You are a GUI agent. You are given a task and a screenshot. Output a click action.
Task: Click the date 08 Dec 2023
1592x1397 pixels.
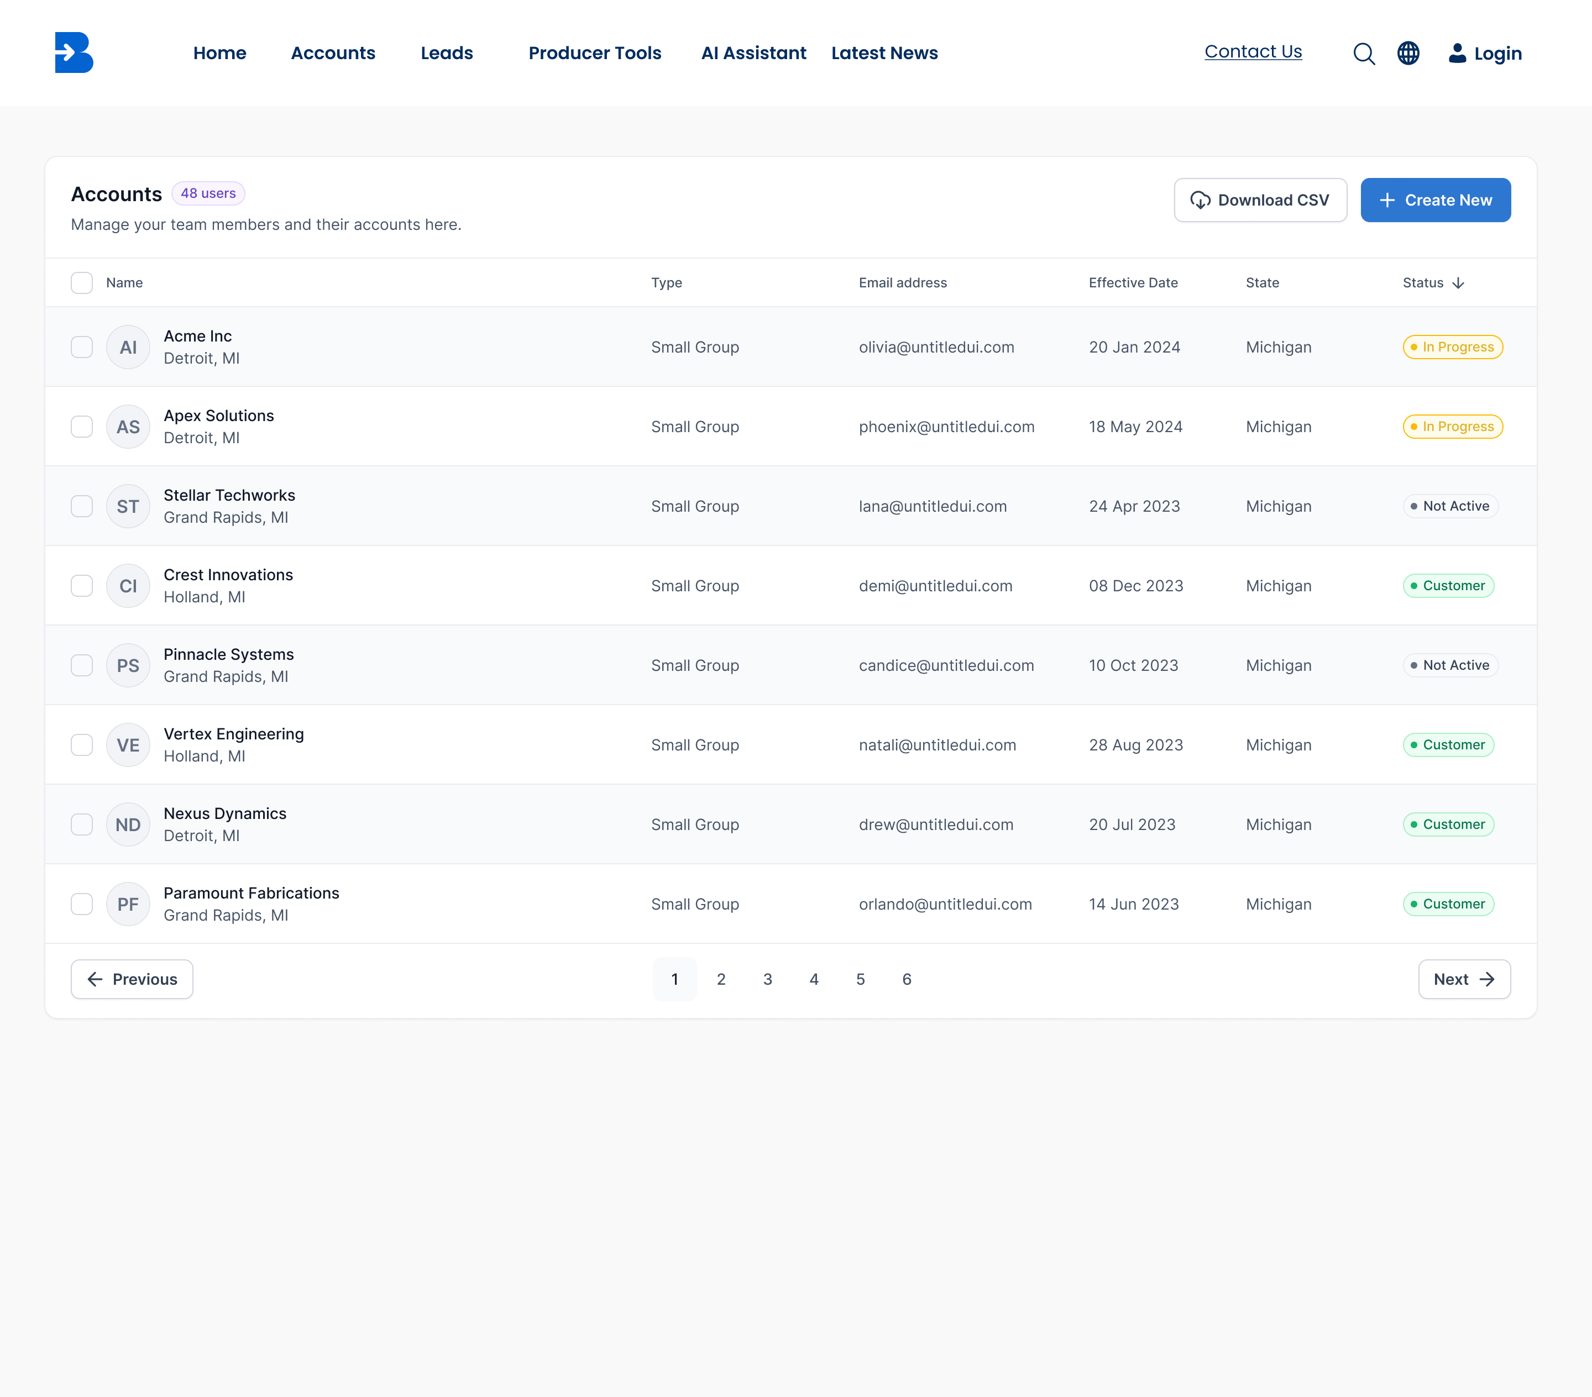[x=1135, y=586]
